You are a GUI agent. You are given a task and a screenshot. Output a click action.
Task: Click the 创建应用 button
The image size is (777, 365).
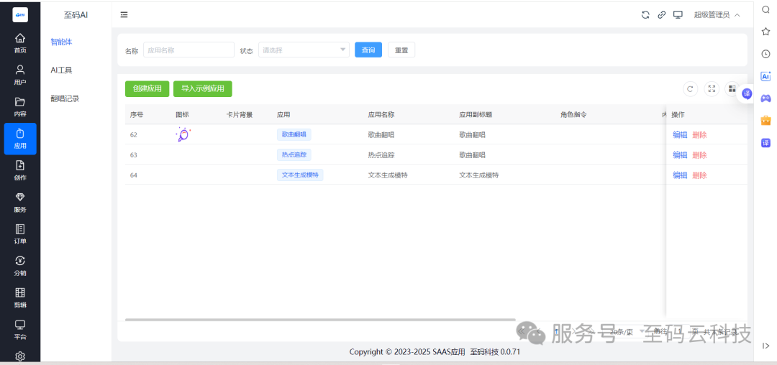[x=147, y=89]
